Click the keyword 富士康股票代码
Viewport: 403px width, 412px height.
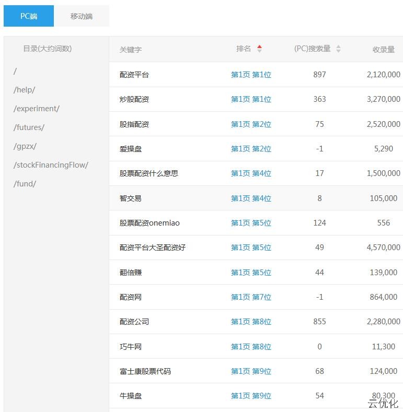pyautogui.click(x=145, y=371)
